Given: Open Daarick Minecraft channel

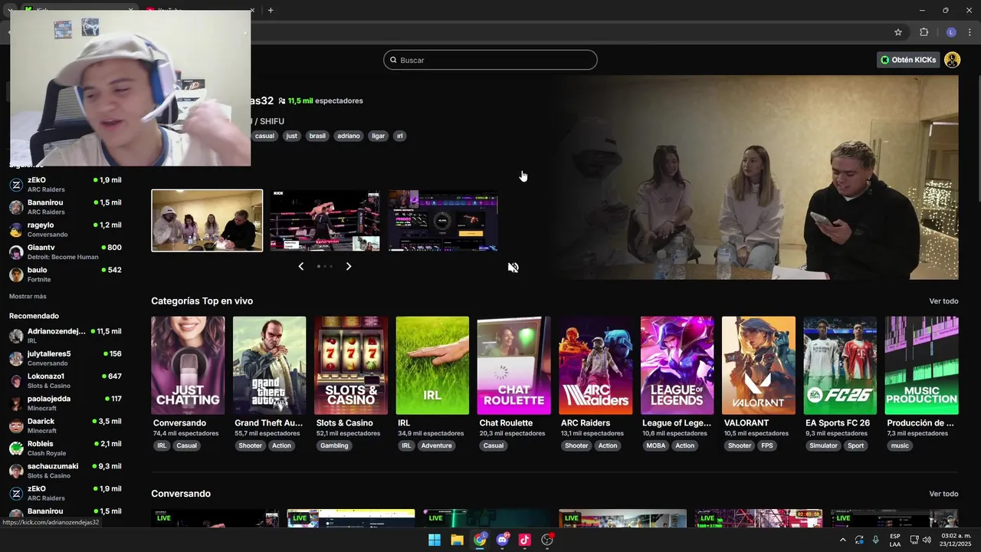Looking at the screenshot, I should click(x=65, y=426).
